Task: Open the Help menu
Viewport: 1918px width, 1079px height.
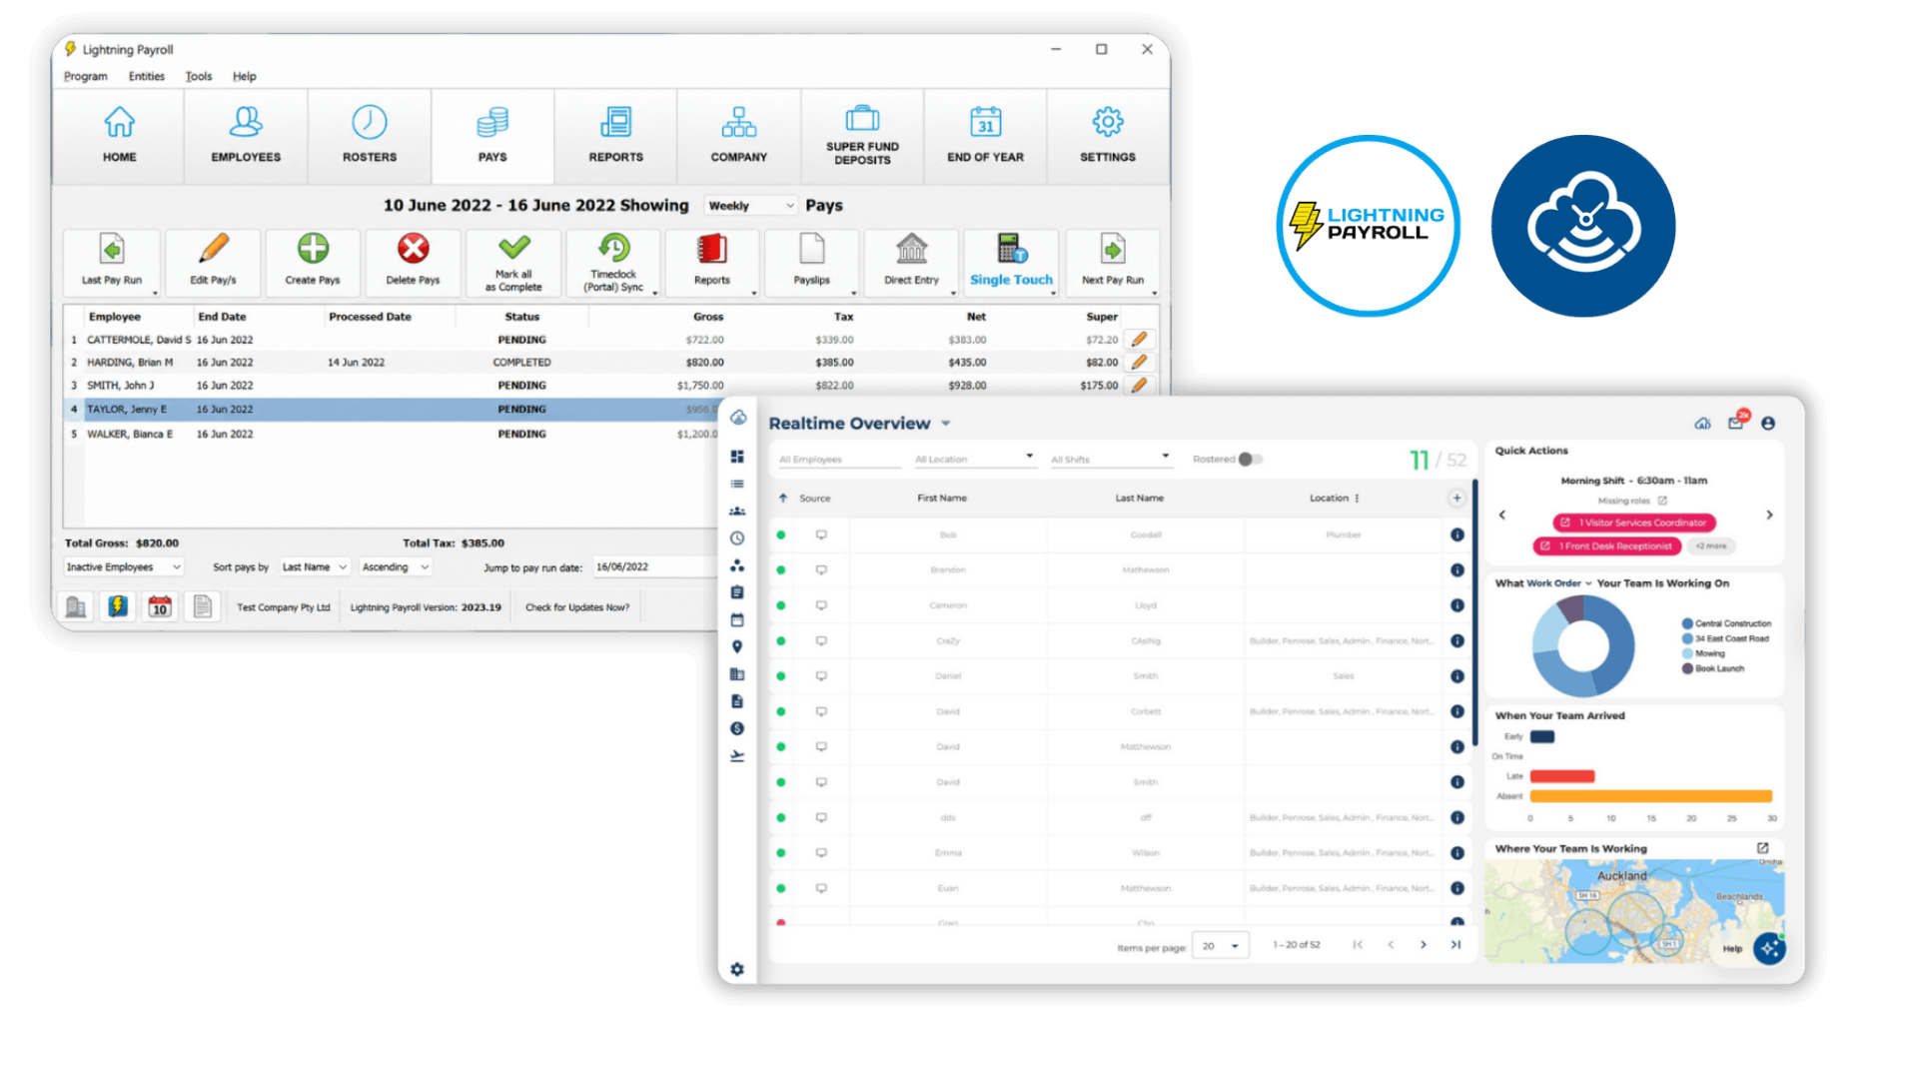Action: point(245,76)
